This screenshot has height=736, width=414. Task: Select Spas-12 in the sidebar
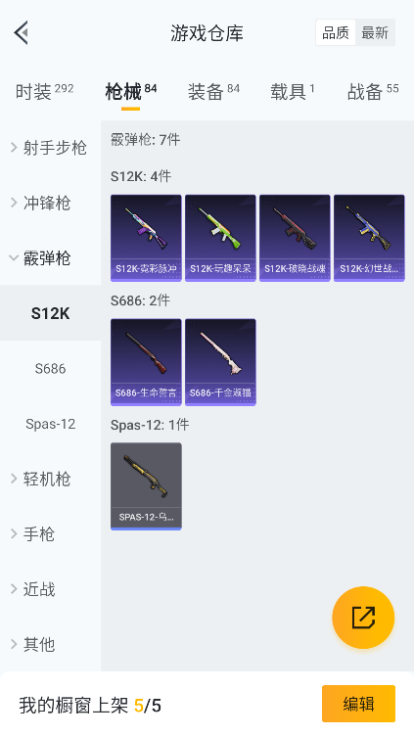(x=50, y=424)
